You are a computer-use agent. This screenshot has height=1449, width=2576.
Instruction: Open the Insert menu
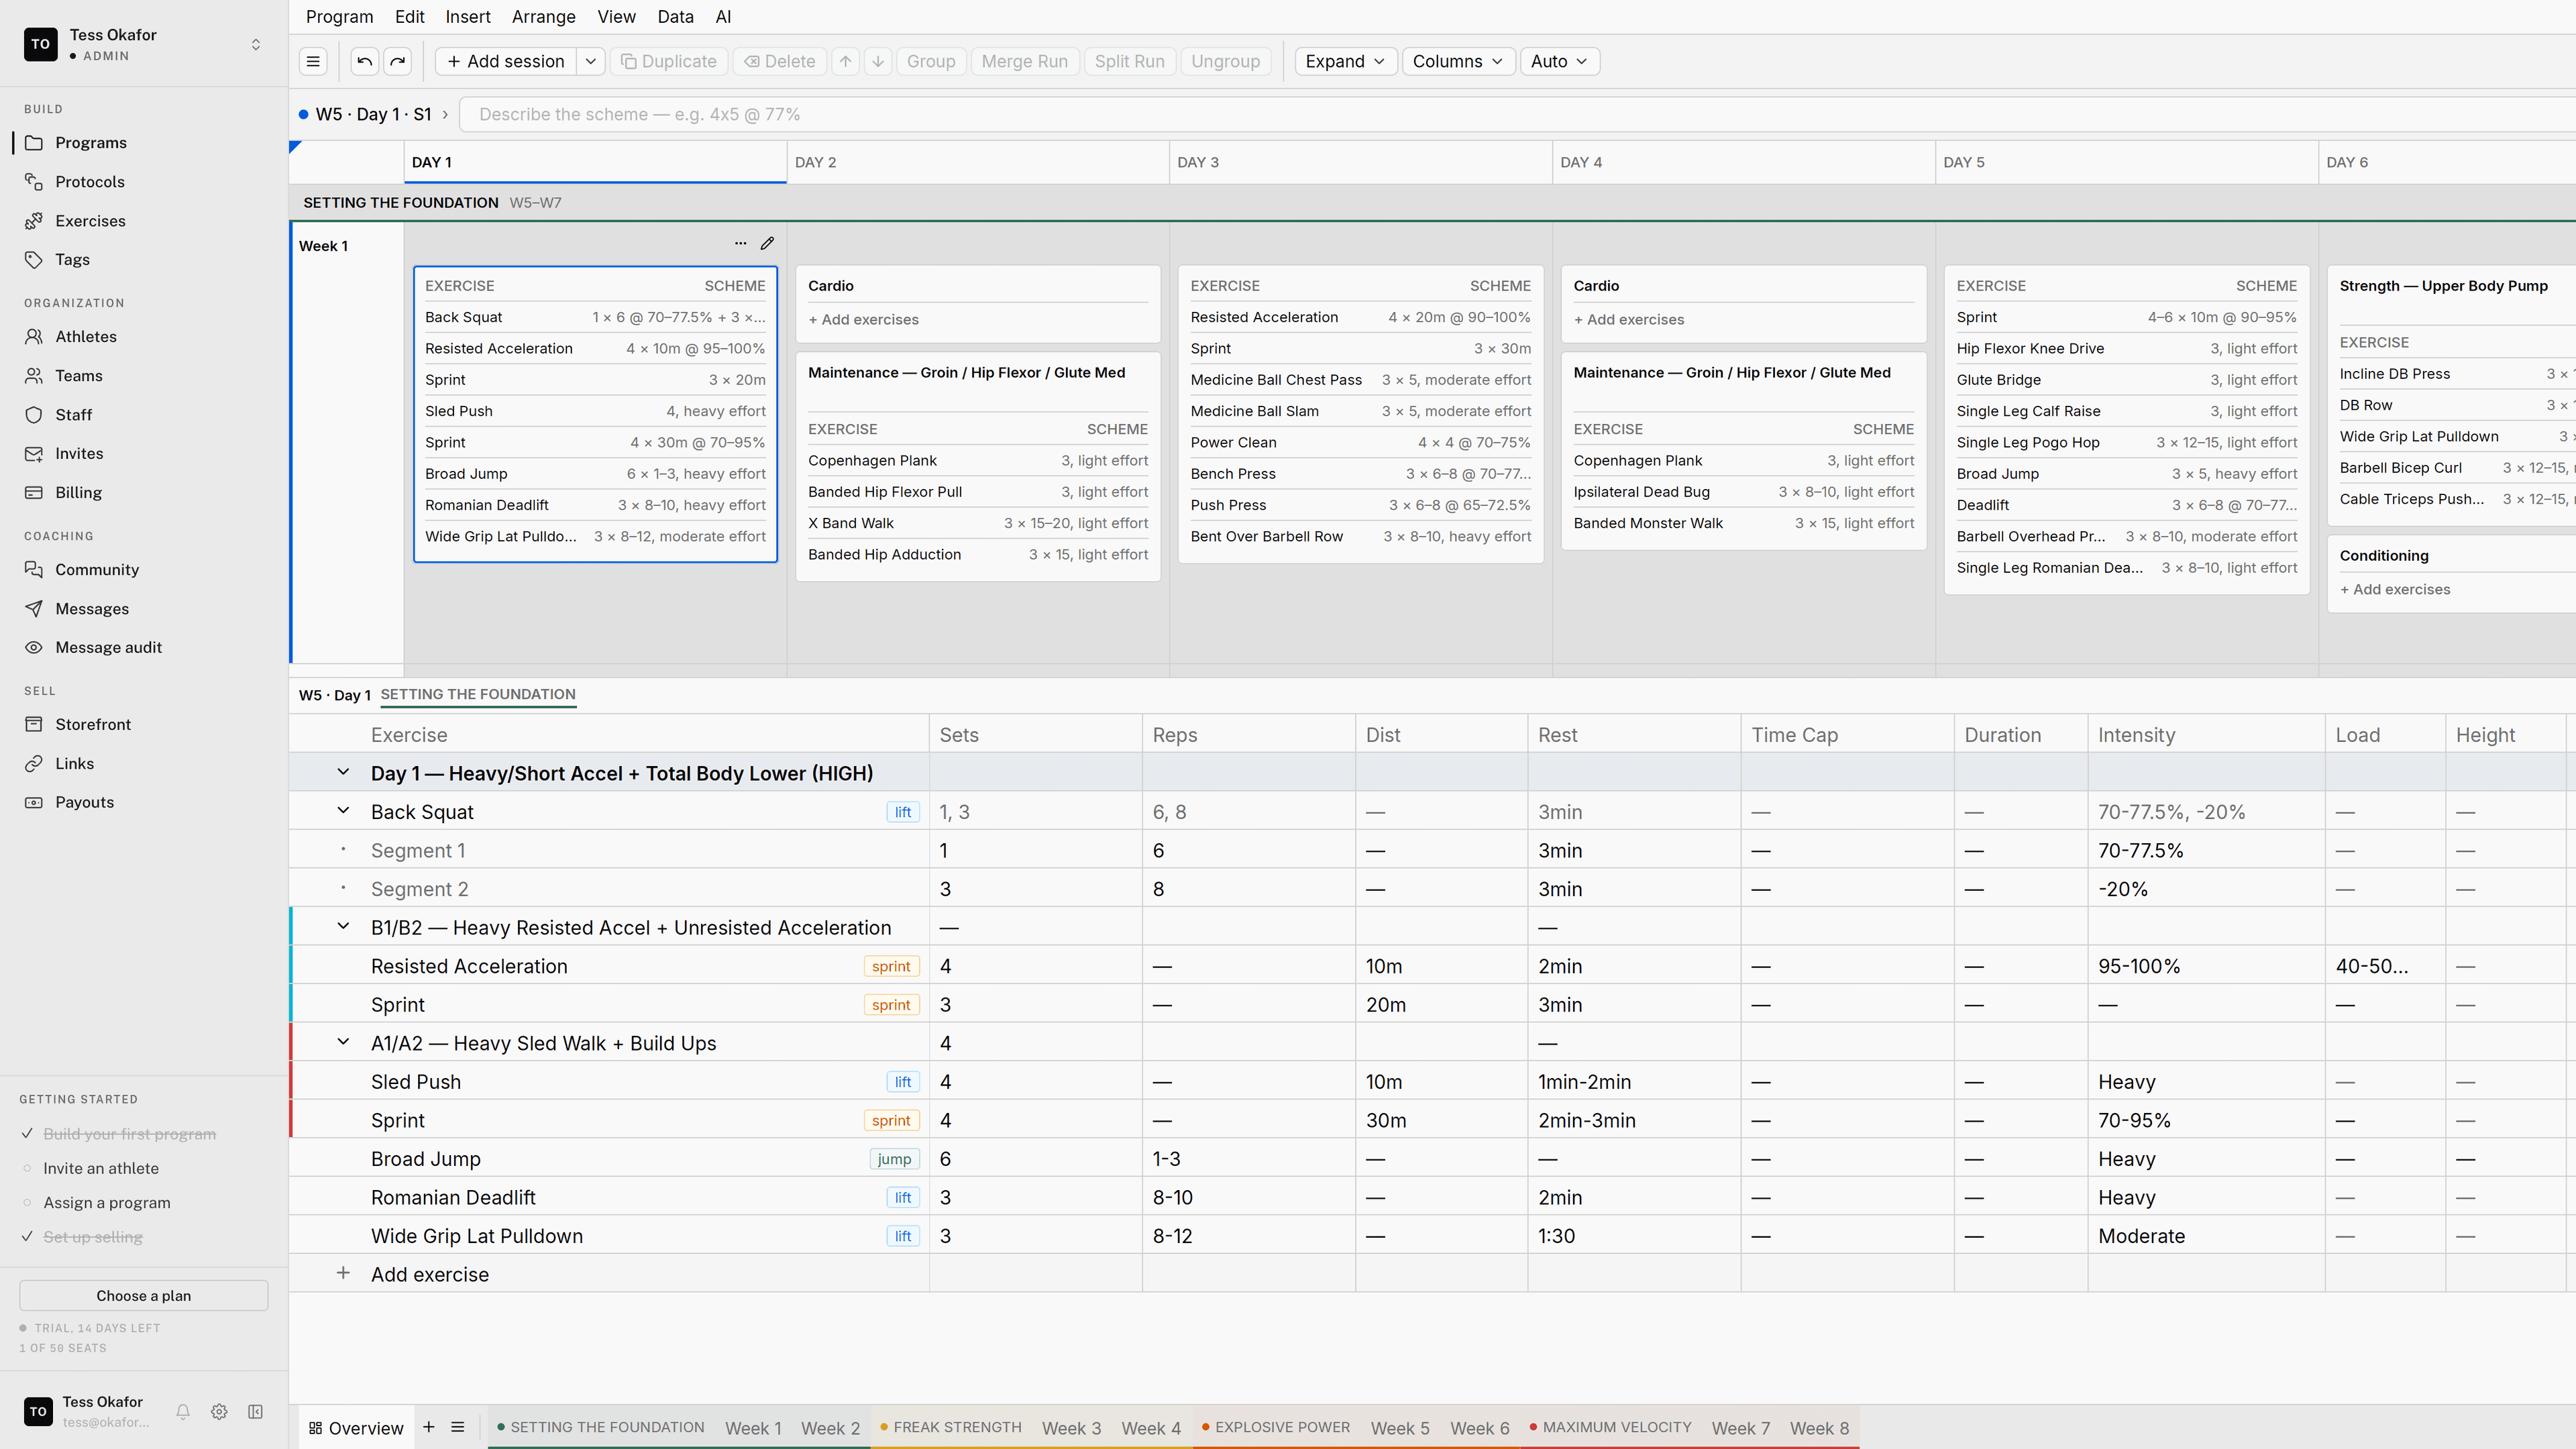pos(468,17)
